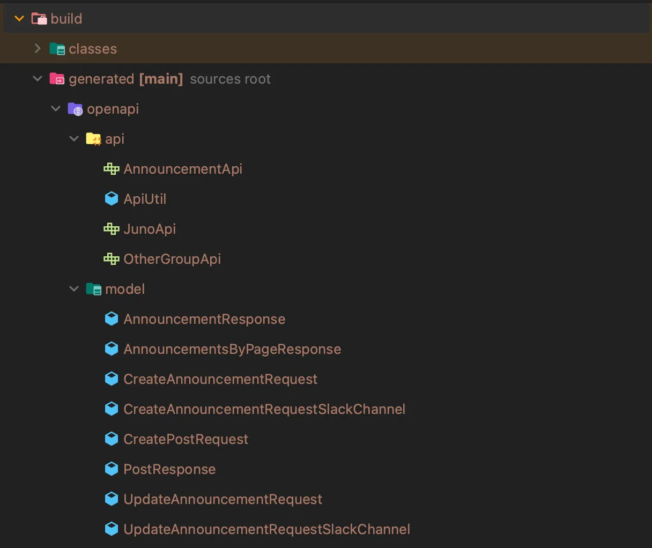
Task: Select AnnouncementsByPageResponse in the tree
Action: [x=232, y=349]
